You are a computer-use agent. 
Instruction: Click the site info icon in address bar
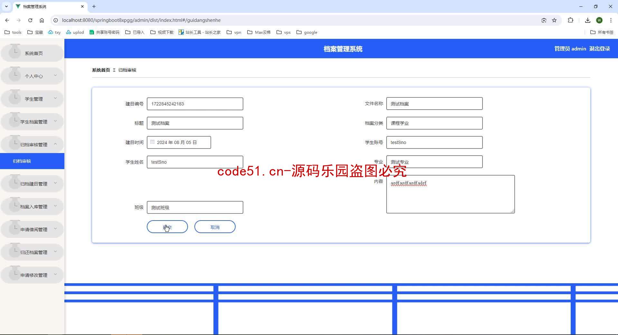(x=56, y=20)
